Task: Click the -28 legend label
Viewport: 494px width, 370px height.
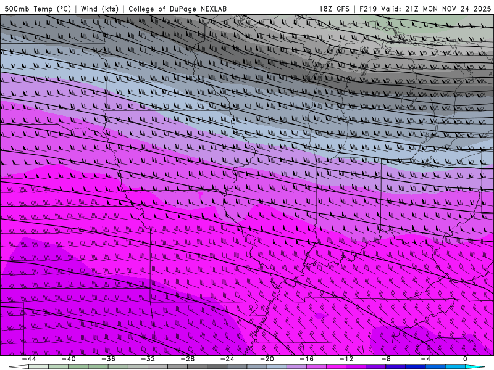Action: (188, 359)
